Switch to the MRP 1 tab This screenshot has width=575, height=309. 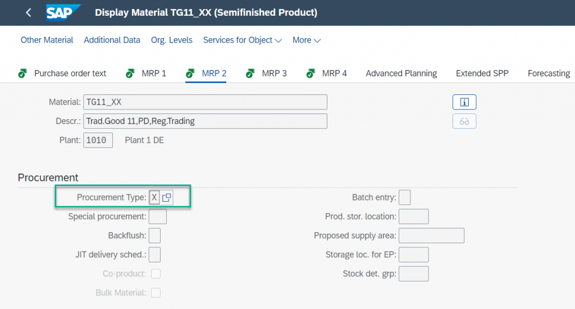(x=154, y=74)
